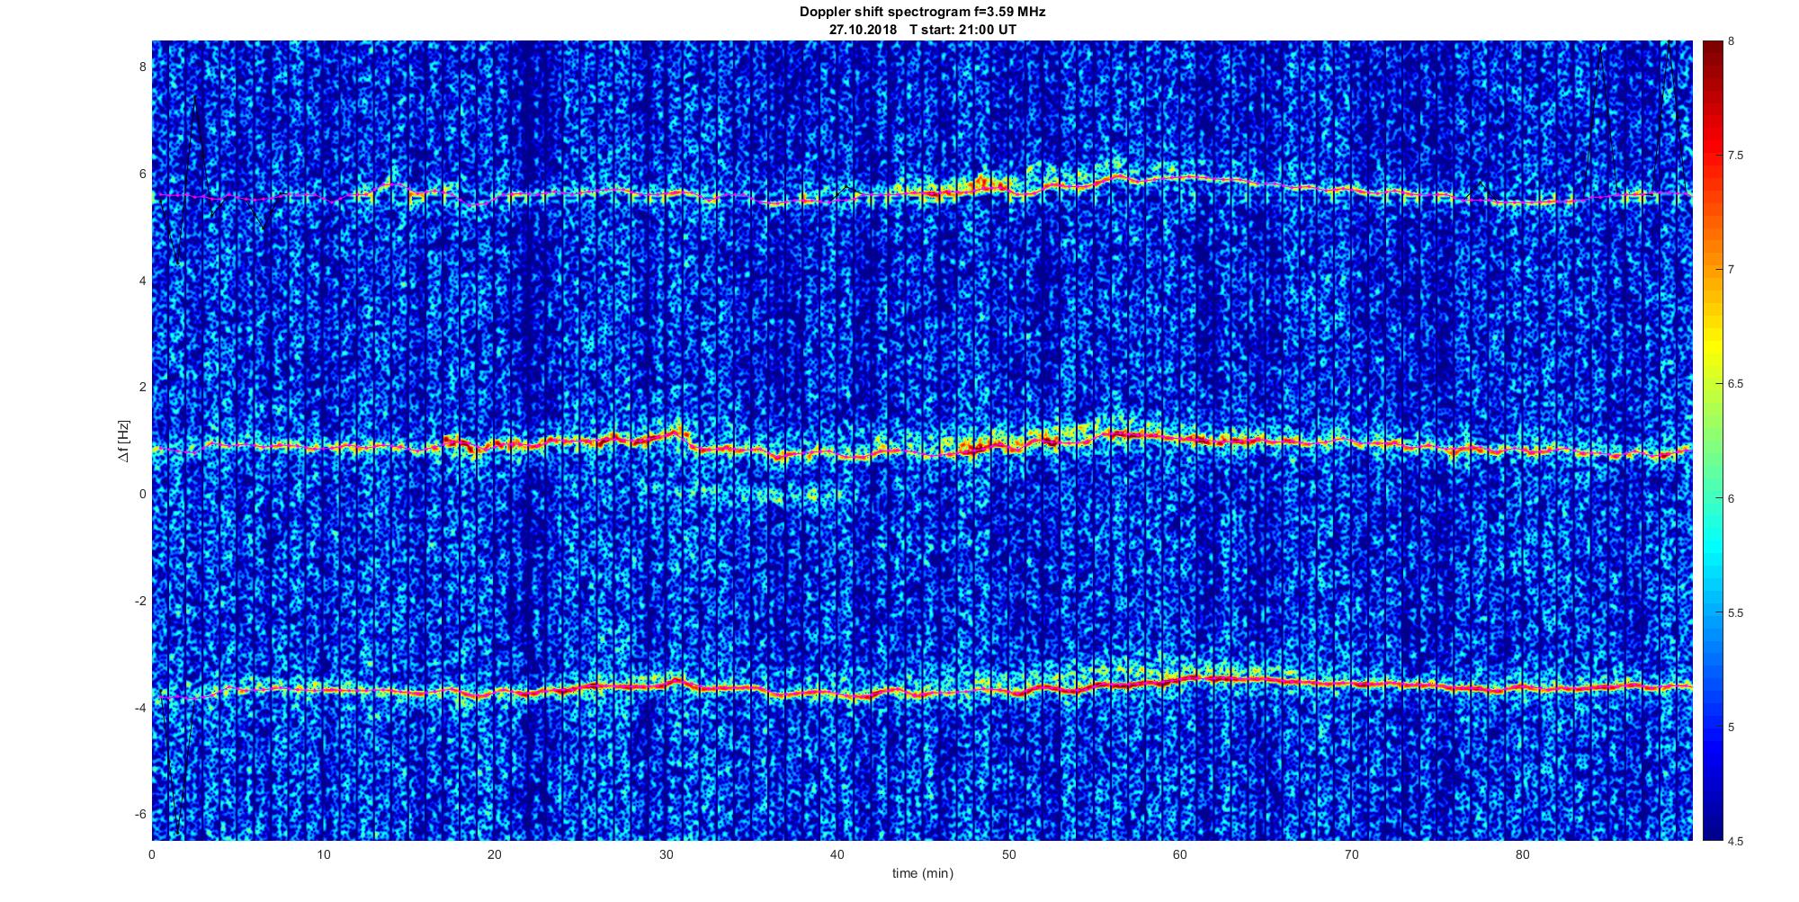Click x-axis tick label '60'
Image resolution: width=1799 pixels, height=902 pixels.
click(1180, 855)
